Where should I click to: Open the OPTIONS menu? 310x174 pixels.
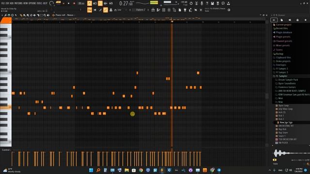coord(32,3)
